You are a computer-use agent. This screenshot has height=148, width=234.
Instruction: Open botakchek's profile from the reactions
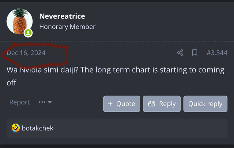37,128
